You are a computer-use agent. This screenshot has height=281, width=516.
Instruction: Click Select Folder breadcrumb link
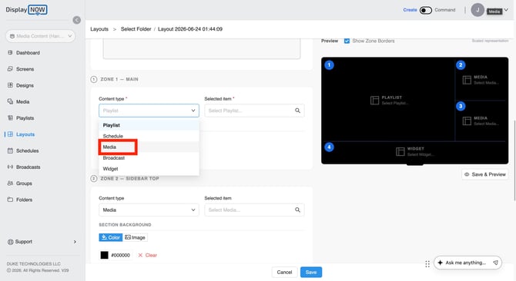[x=136, y=29]
